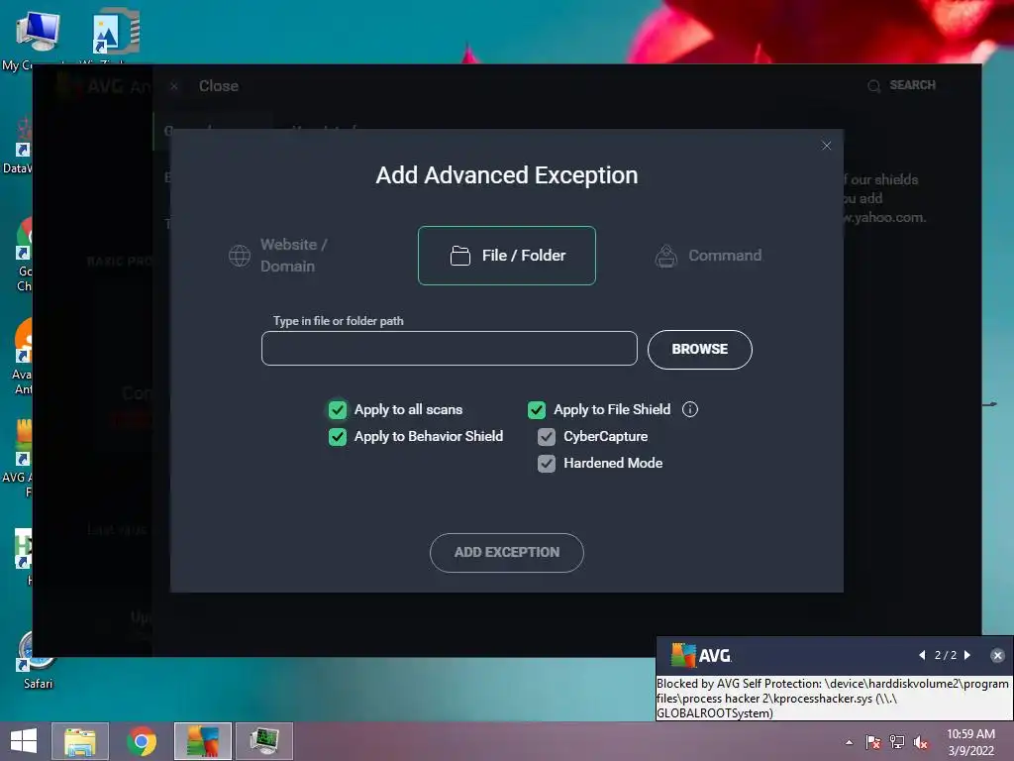
Task: Click the ADD EXCEPTION button
Action: pyautogui.click(x=506, y=553)
